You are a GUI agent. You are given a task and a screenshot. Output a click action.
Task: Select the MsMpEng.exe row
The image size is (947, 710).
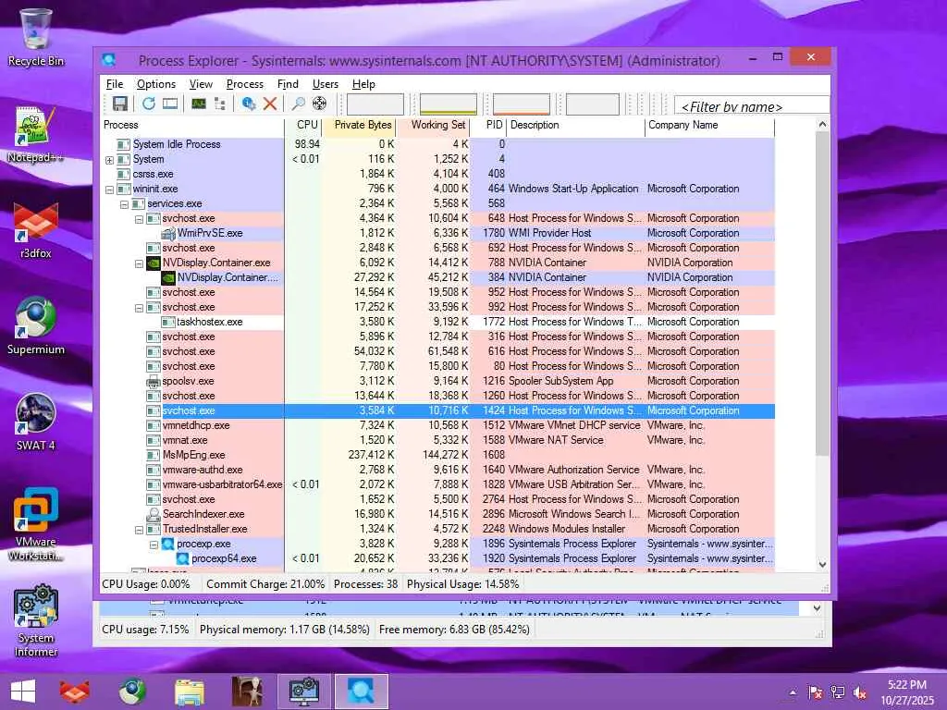[x=438, y=455]
